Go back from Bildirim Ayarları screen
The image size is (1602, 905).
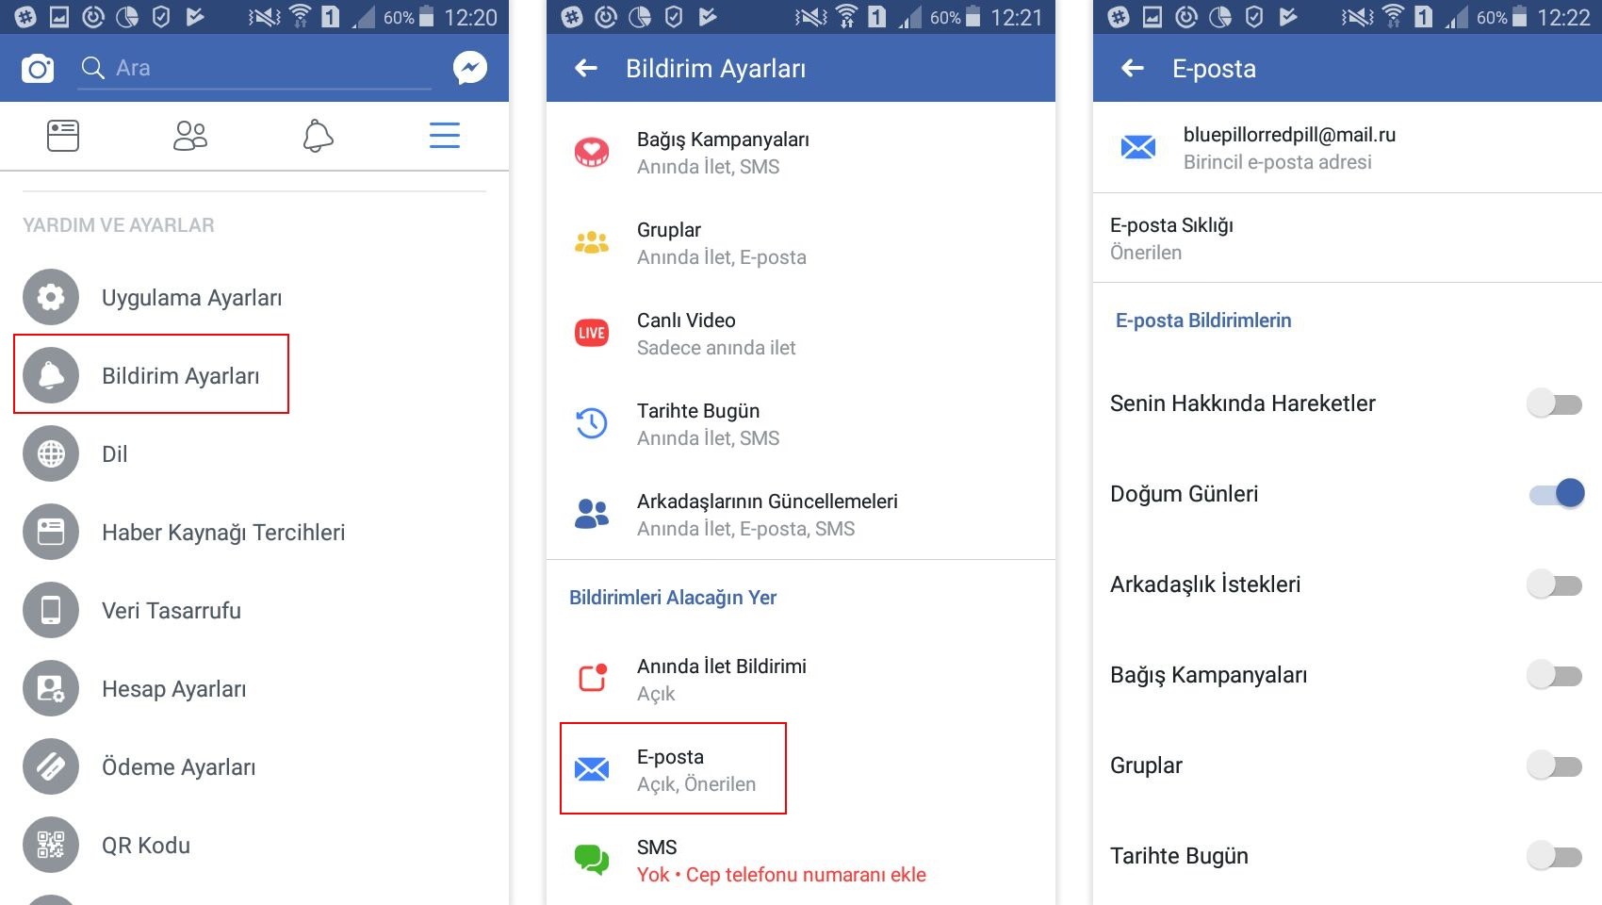586,68
